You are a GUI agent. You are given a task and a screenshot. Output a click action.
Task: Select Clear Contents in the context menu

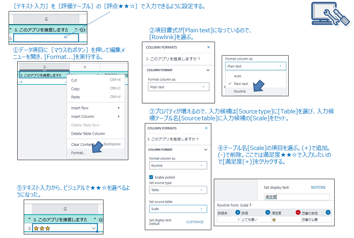coord(96,144)
